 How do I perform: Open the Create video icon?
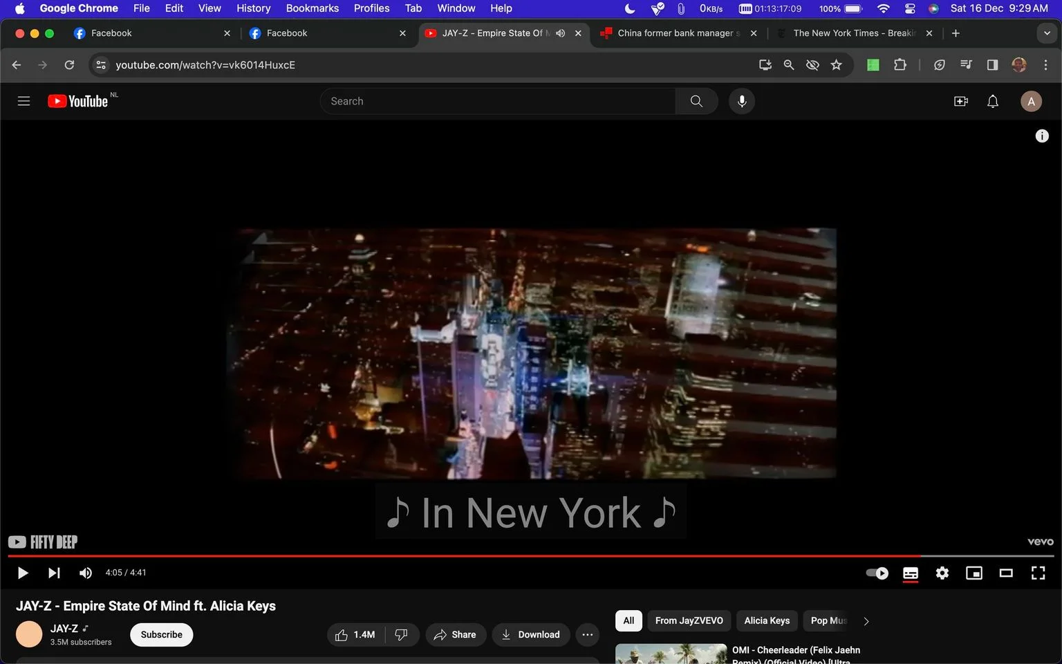(960, 102)
